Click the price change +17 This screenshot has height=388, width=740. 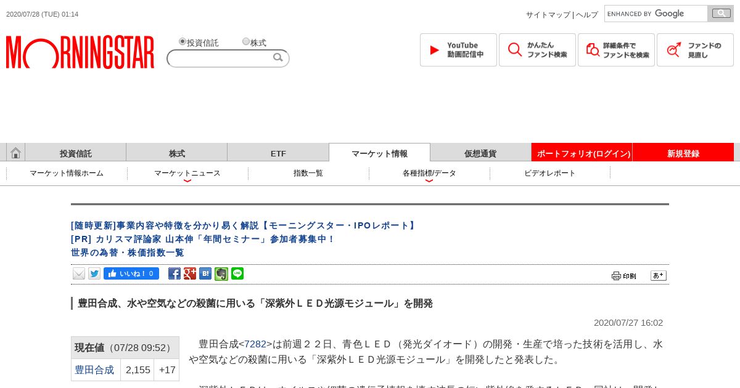167,370
